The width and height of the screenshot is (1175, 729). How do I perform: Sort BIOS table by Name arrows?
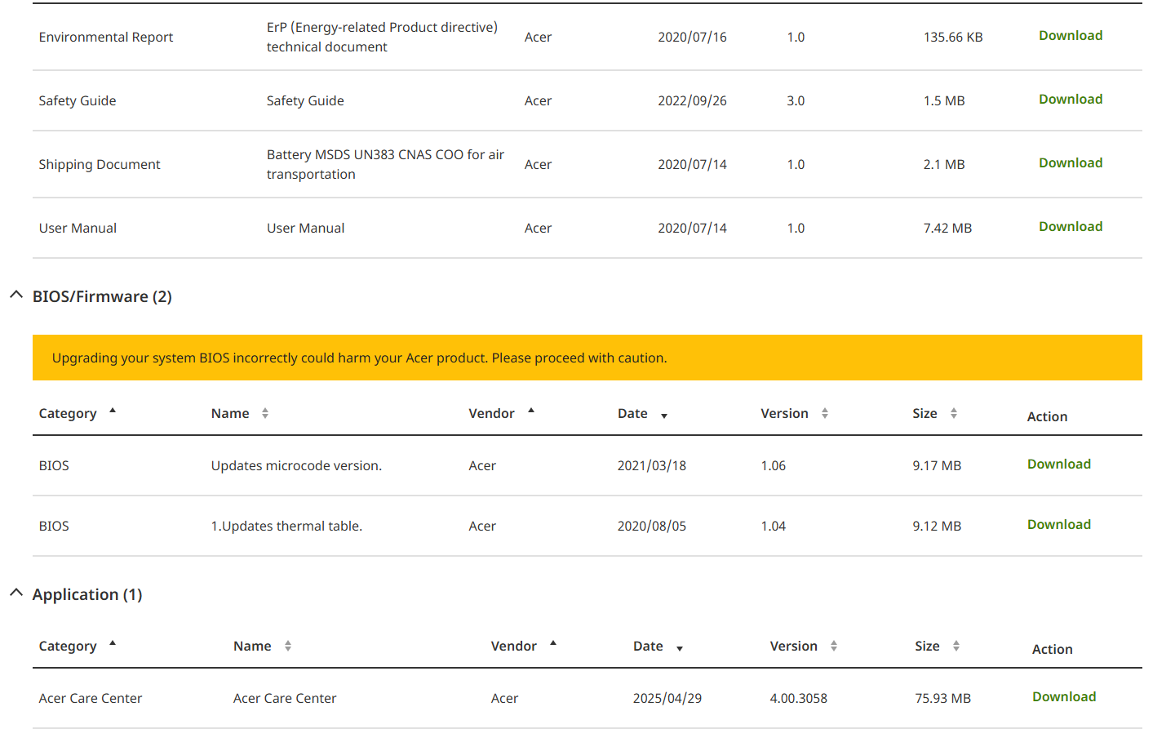coord(265,414)
